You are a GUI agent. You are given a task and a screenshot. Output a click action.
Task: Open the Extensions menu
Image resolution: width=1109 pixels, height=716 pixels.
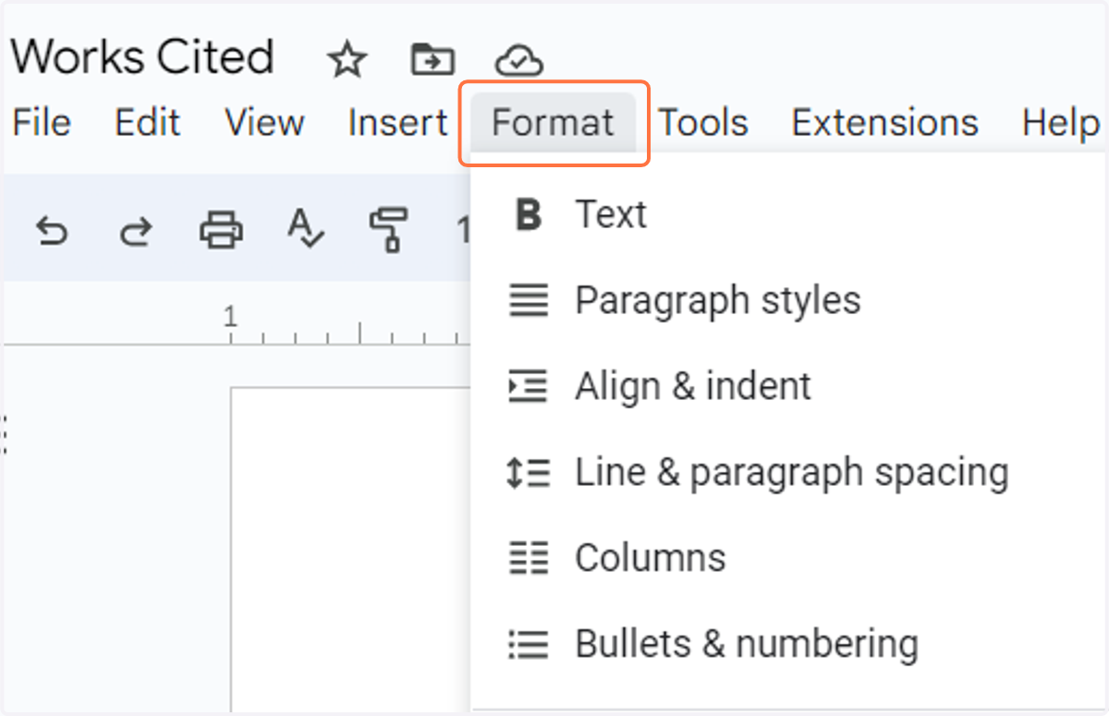(884, 123)
